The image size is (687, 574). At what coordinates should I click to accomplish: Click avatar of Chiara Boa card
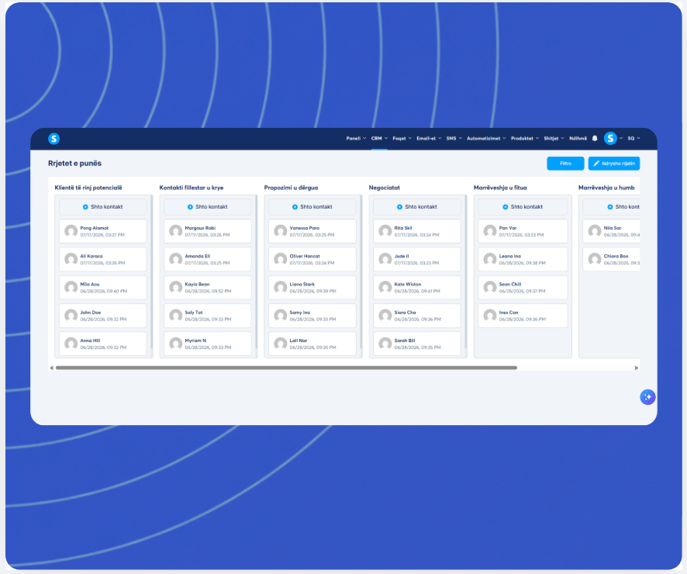coord(595,259)
